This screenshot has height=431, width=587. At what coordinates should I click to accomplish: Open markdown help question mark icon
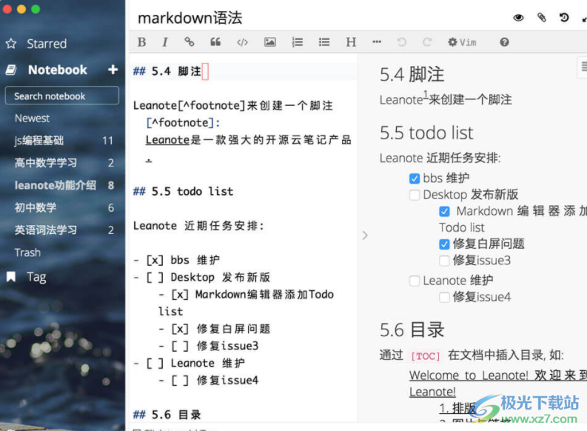click(504, 42)
